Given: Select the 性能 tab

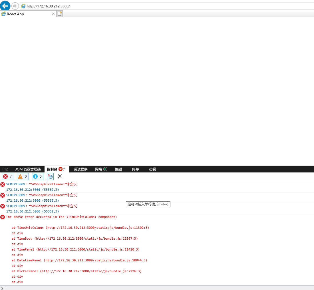Looking at the screenshot, I should click(x=118, y=169).
